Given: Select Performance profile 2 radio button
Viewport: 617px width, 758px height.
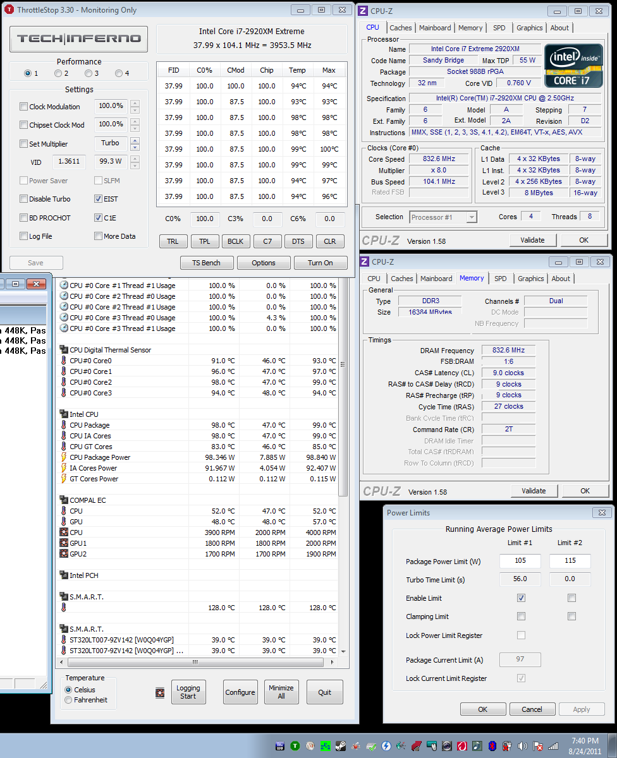Looking at the screenshot, I should pos(58,73).
